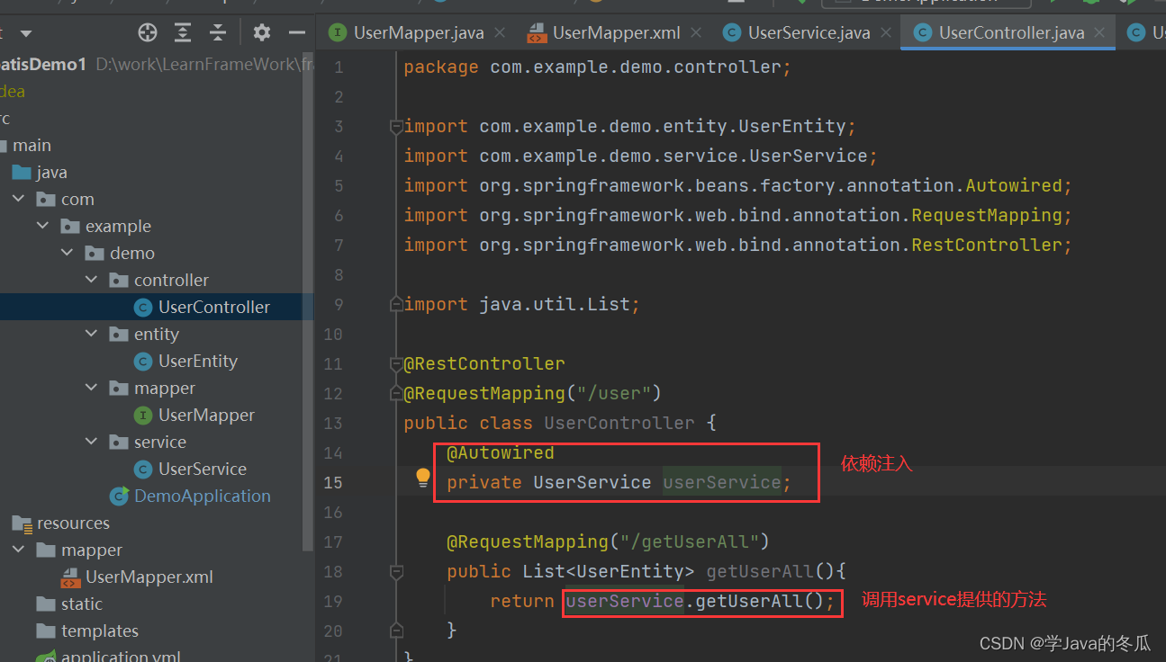Click java.util.List import on line 9
The image size is (1166, 662).
pos(522,305)
